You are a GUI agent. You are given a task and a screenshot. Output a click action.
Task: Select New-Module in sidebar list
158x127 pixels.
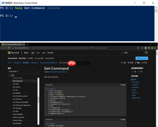[x=17, y=123]
